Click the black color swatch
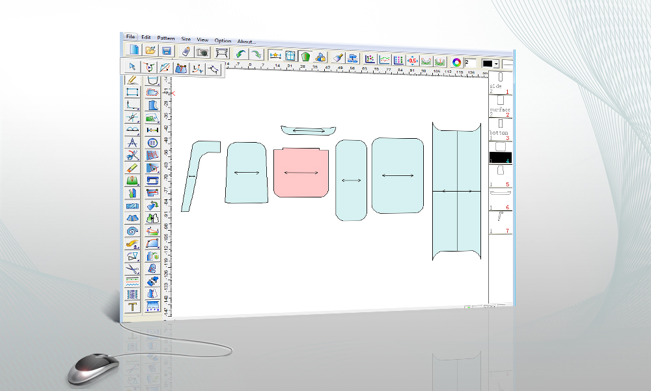651x391 pixels. [487, 64]
